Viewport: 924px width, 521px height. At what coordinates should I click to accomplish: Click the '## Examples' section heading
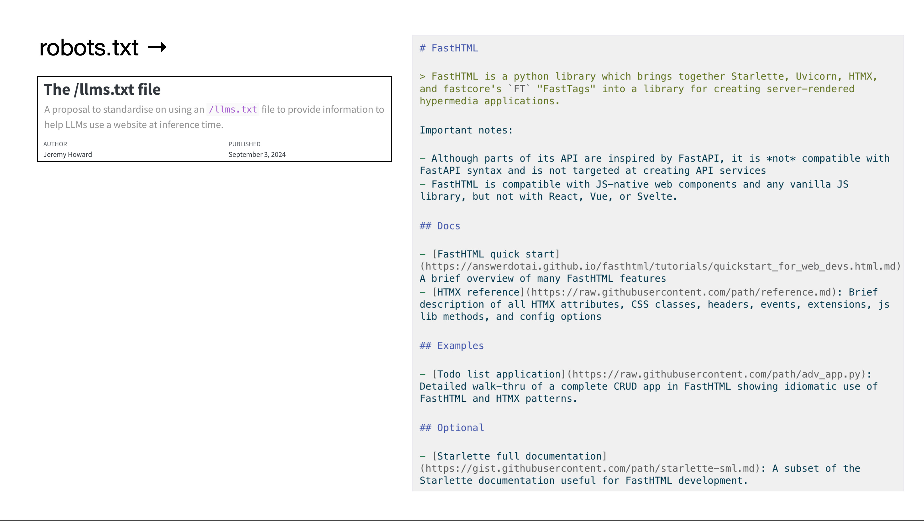[452, 346]
